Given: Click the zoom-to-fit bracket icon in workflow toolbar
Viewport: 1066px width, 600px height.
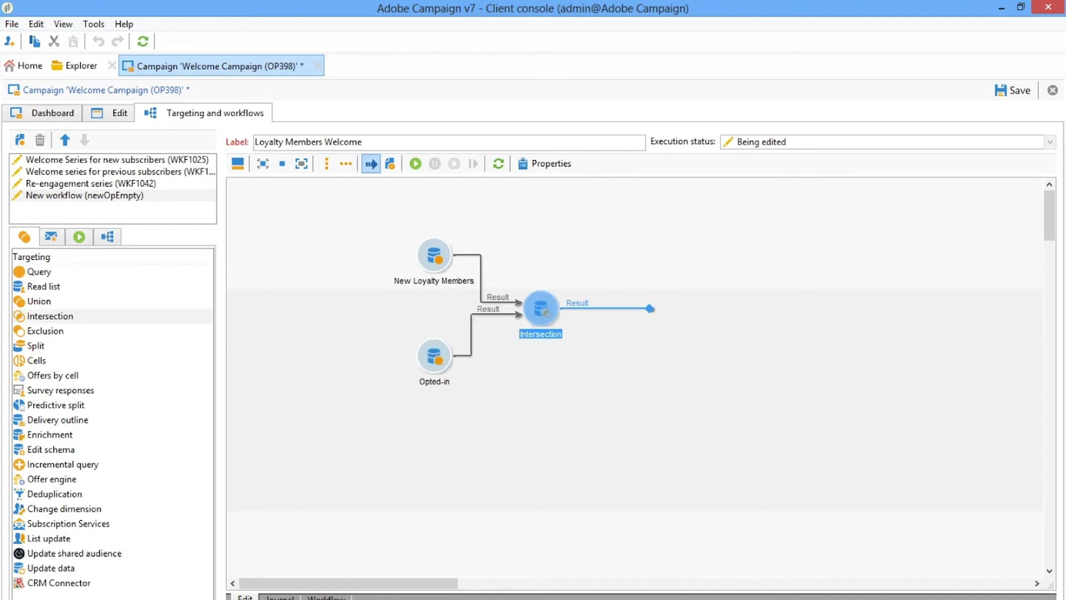Looking at the screenshot, I should click(302, 164).
